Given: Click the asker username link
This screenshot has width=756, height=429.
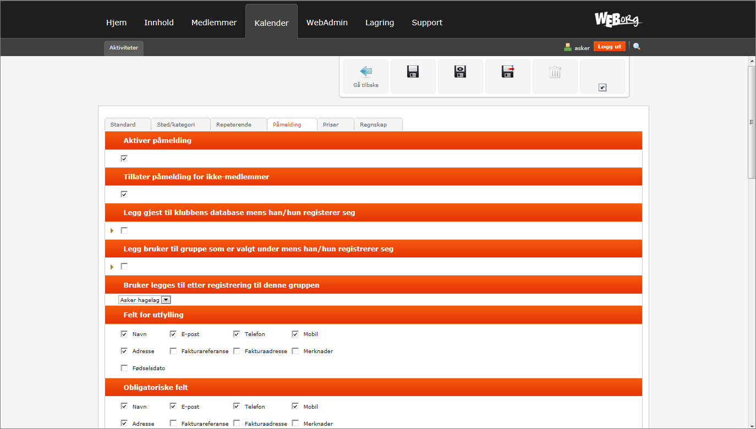Looking at the screenshot, I should [x=582, y=48].
